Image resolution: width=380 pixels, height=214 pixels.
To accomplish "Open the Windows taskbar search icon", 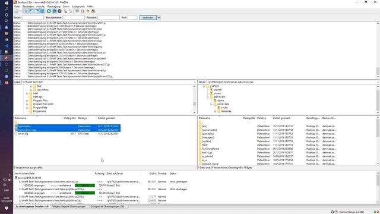I will pyautogui.click(x=7, y=9).
